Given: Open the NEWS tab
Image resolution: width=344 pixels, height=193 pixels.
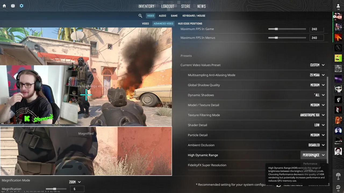Looking at the screenshot, I should [201, 6].
